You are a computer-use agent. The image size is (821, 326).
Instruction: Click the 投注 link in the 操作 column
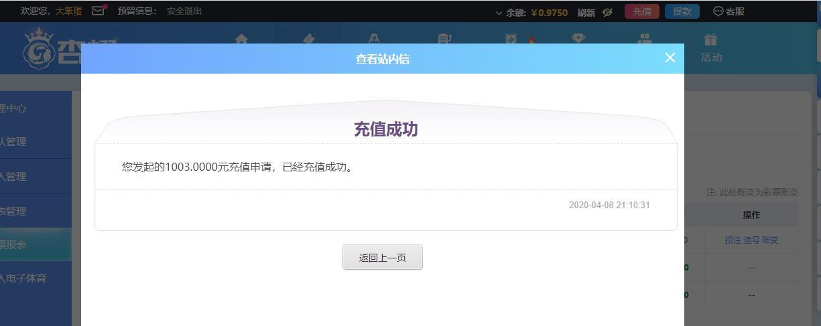[733, 240]
